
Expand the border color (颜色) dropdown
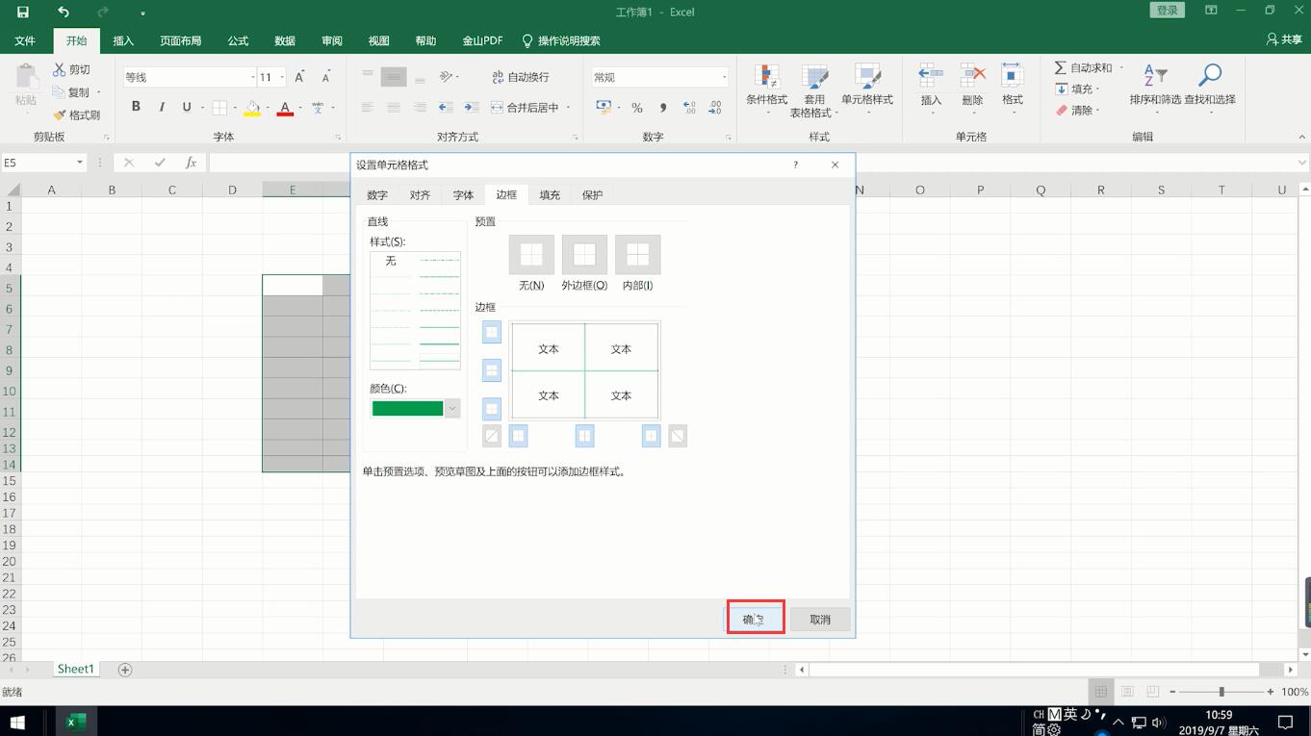(x=452, y=409)
